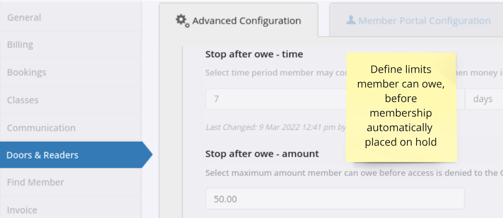This screenshot has height=218, width=503.
Task: Click the gear icon on Advanced Configuration tab
Action: coord(183,21)
